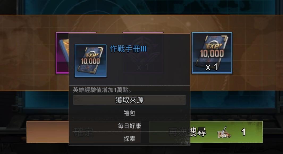This screenshot has width=283, height=154.
Task: Click the search ticket count 1
Action: coord(243,132)
